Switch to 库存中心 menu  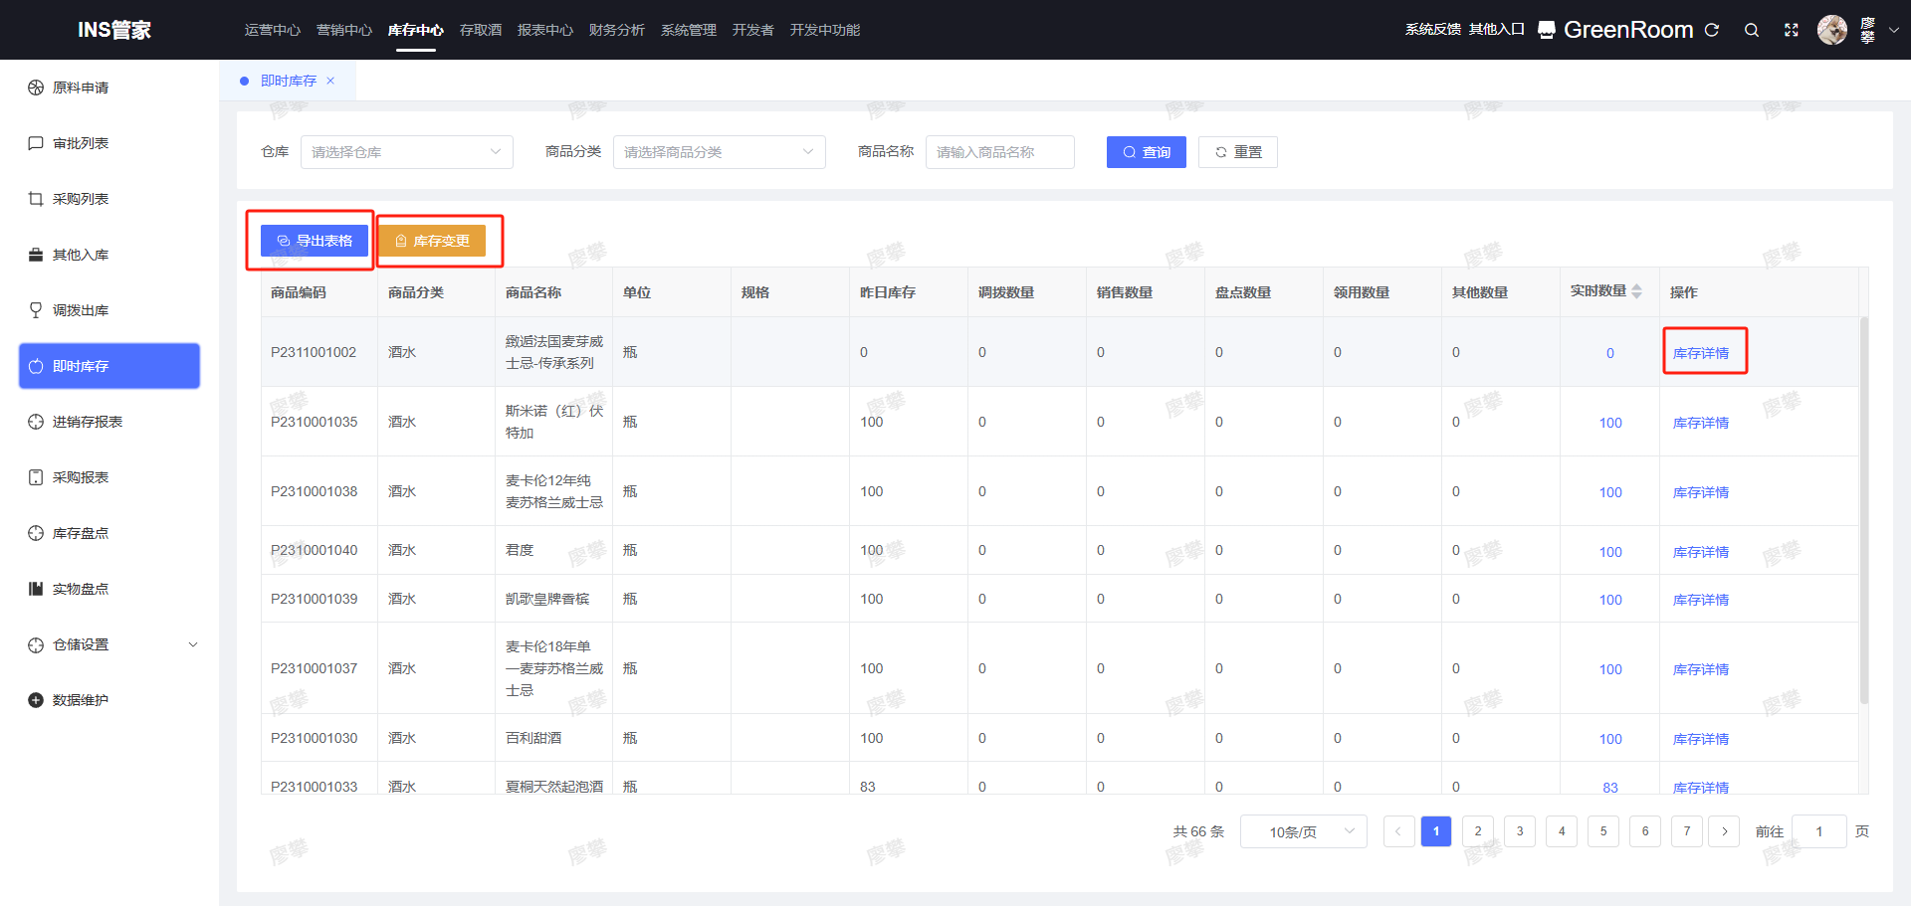tap(416, 30)
